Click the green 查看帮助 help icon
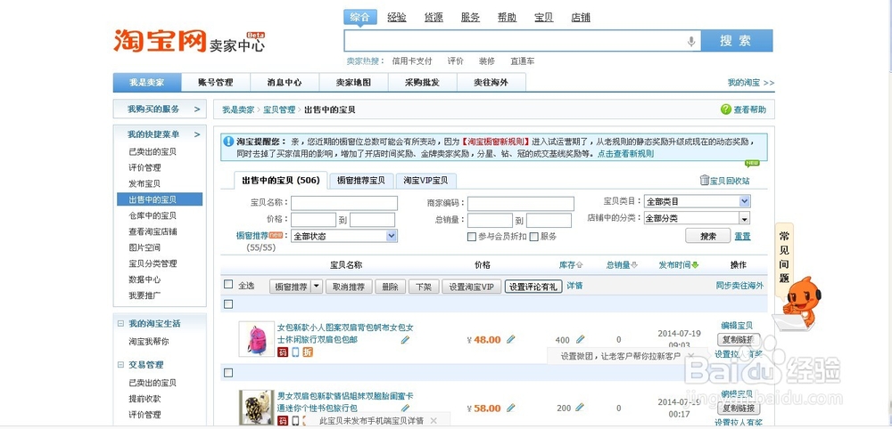 tap(725, 109)
